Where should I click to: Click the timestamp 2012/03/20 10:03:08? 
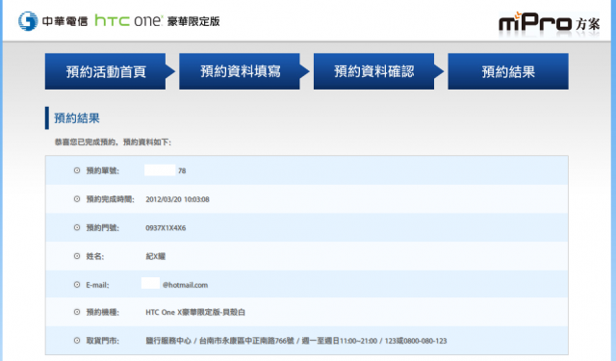coord(177,199)
